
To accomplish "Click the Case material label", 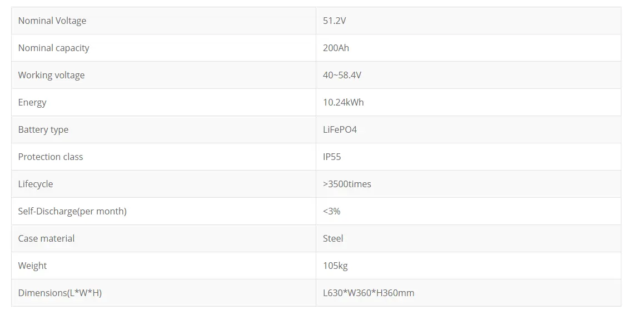I will (46, 238).
